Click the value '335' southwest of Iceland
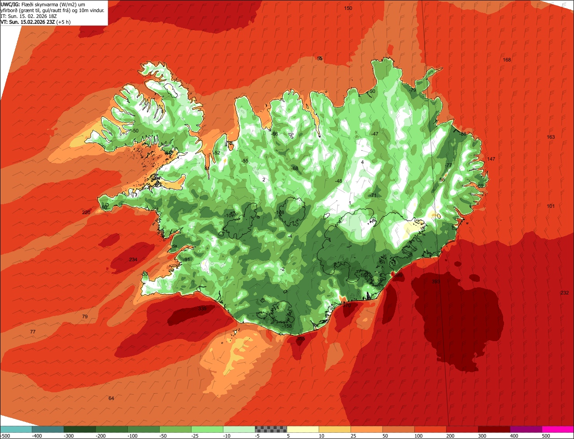The width and height of the screenshot is (574, 439). 202,308
